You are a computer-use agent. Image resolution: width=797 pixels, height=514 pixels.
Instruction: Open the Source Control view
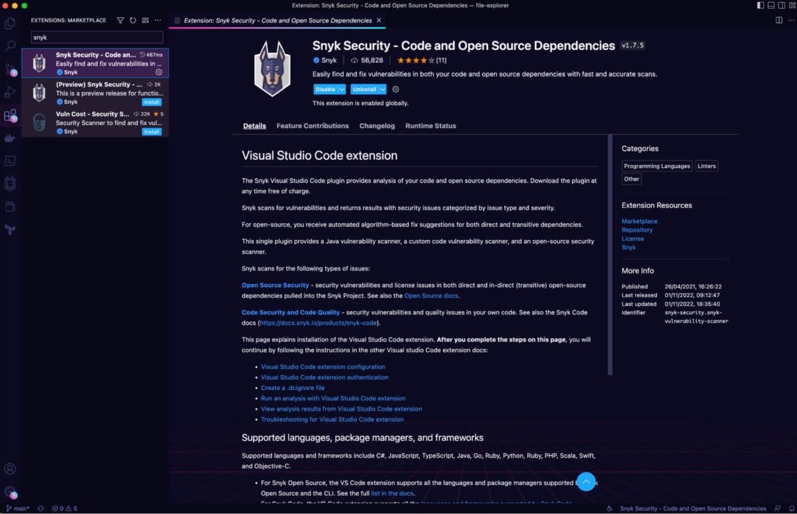point(9,69)
